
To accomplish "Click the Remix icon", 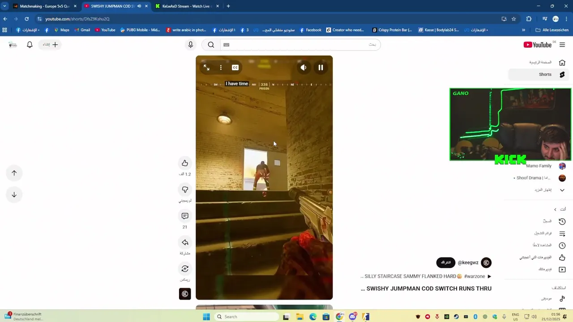I will point(185,269).
